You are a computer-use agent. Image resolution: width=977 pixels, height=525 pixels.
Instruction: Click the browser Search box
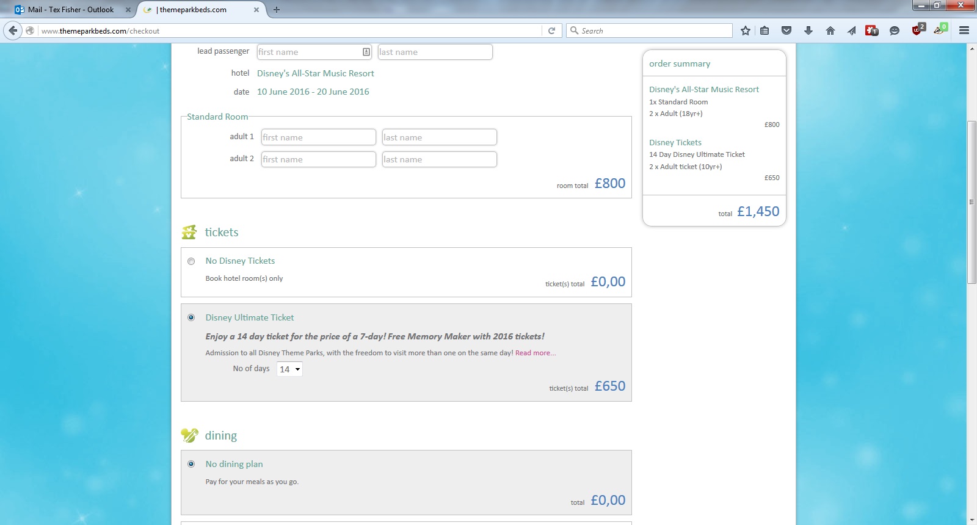pos(649,31)
